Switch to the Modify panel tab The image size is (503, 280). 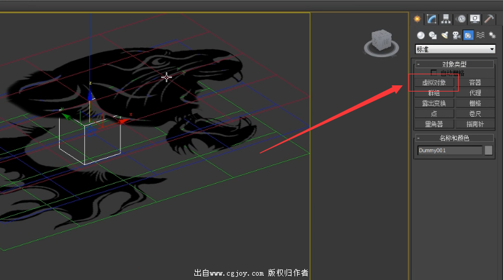coord(432,19)
